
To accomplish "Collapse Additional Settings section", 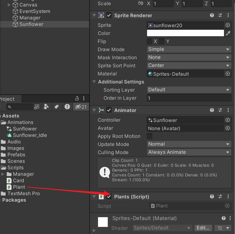I will (x=94, y=82).
